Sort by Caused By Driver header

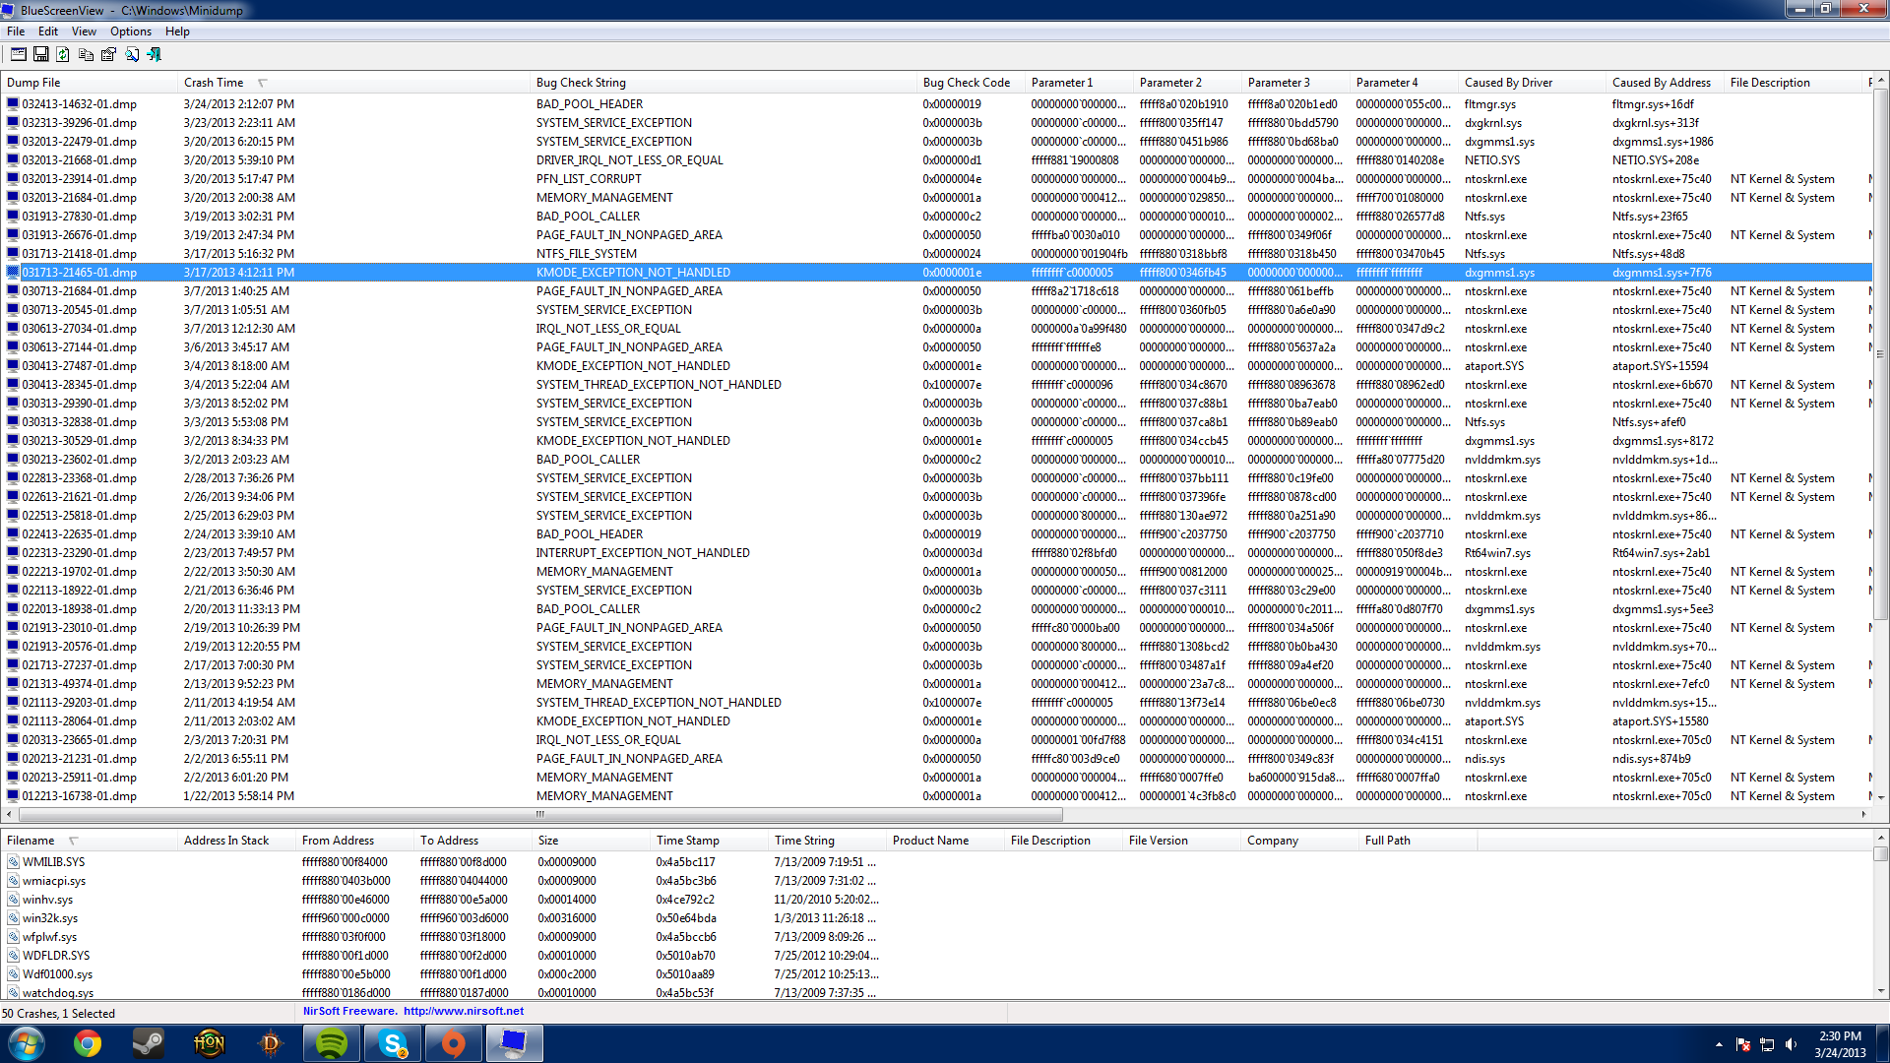pos(1533,83)
